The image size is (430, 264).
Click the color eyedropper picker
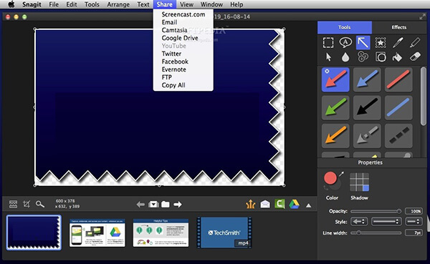point(341,174)
